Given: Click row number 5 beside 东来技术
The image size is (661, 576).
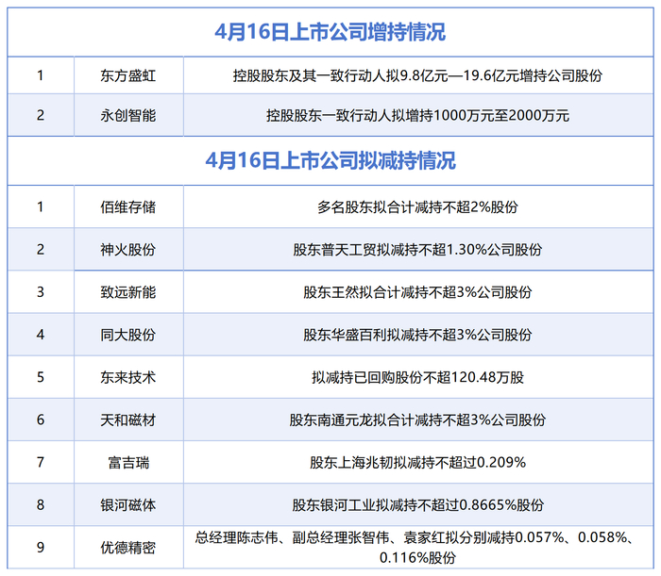Looking at the screenshot, I should [41, 377].
